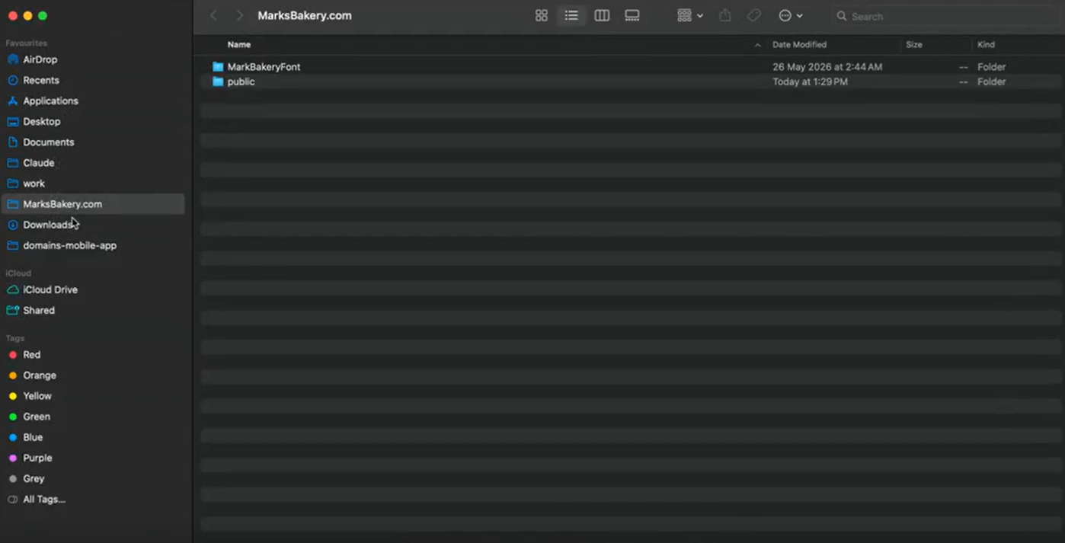Click the Recents clock icon
Viewport: 1065px width, 543px height.
(13, 80)
